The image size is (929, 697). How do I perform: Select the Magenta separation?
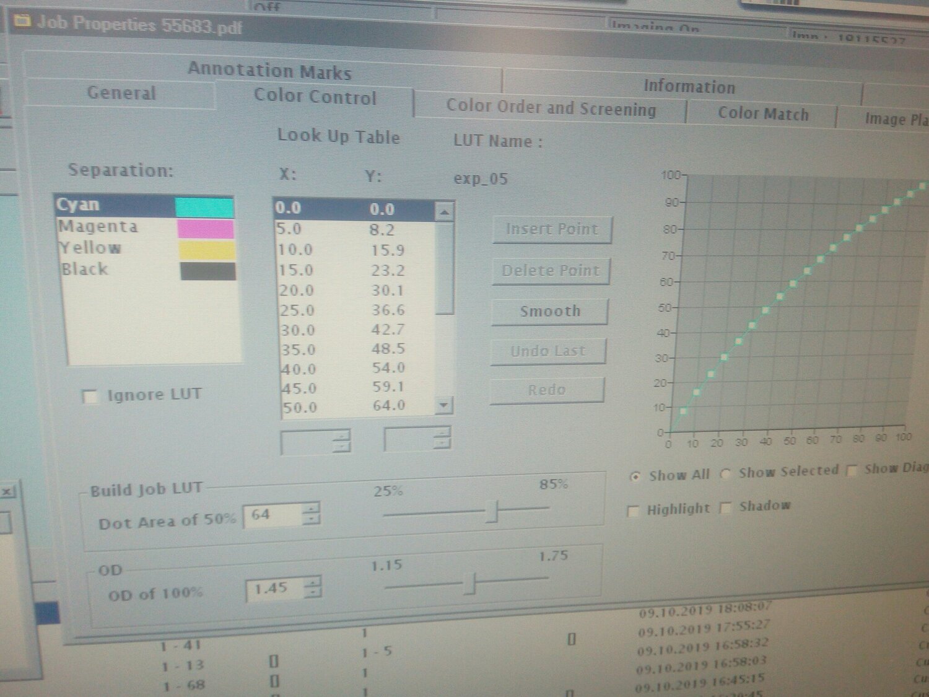point(146,227)
